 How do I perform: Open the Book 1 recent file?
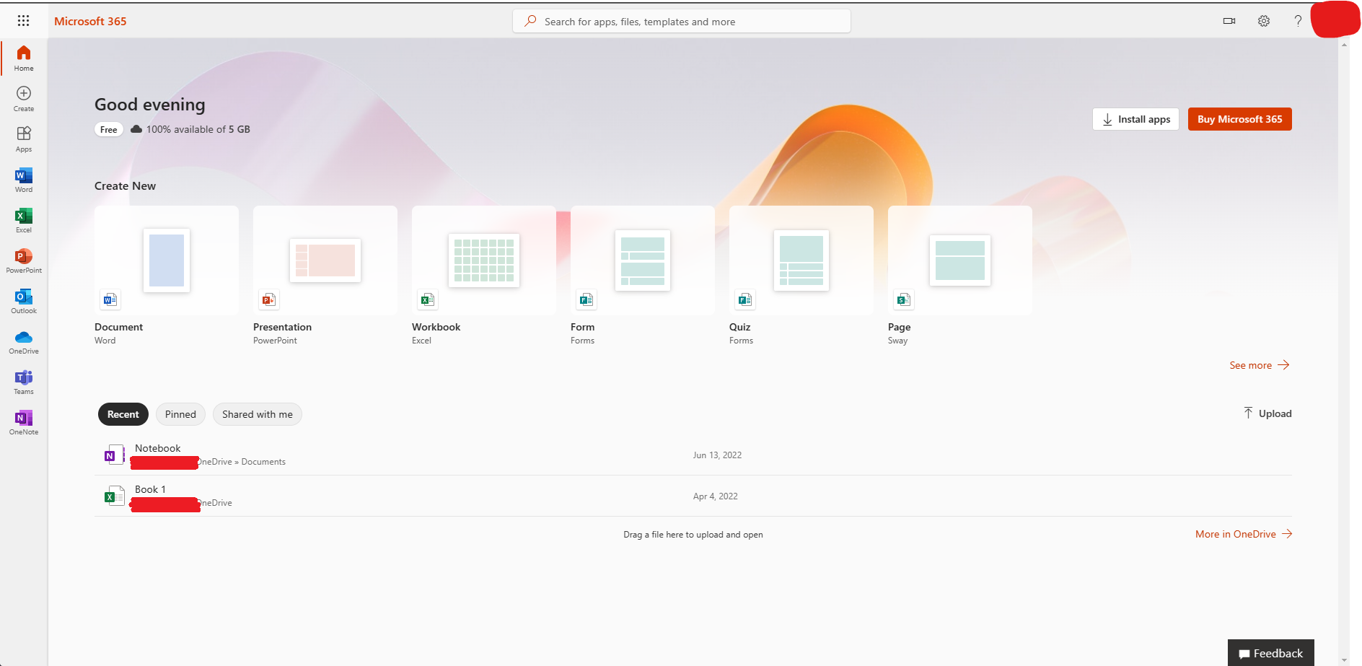pos(693,496)
